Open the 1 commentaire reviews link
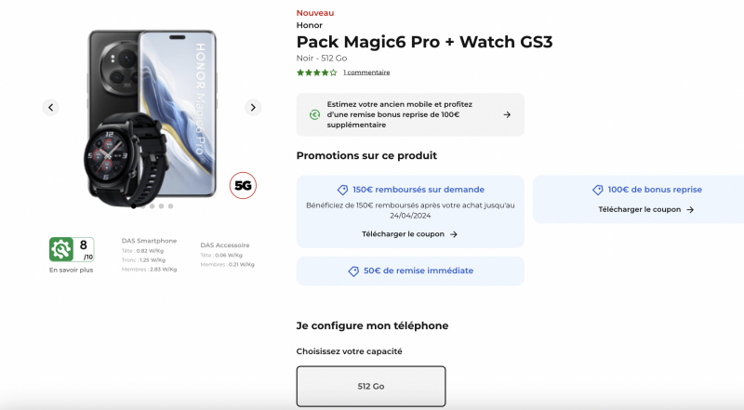Viewport: 744px width, 410px height. pos(366,73)
